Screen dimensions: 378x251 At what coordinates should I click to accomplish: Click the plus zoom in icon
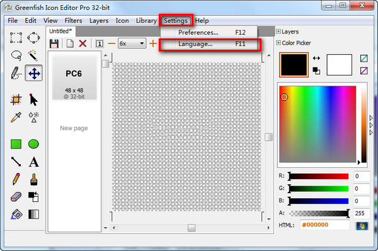[153, 43]
